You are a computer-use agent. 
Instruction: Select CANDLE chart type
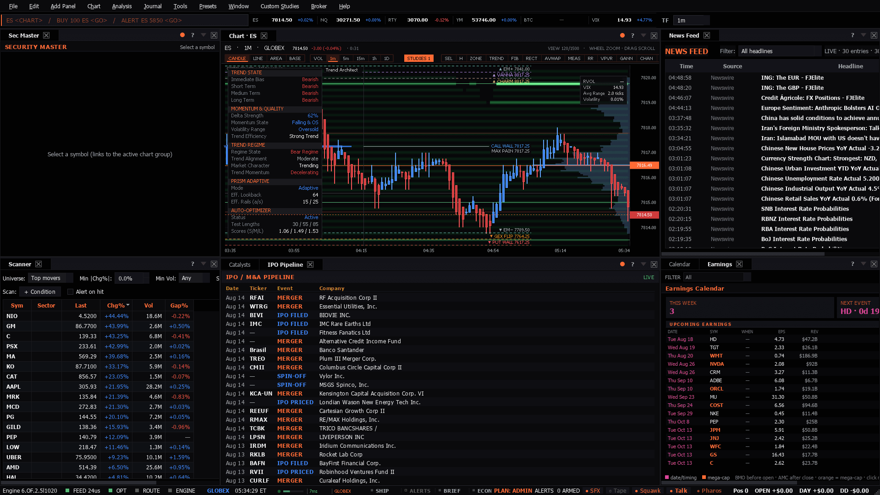(237, 59)
